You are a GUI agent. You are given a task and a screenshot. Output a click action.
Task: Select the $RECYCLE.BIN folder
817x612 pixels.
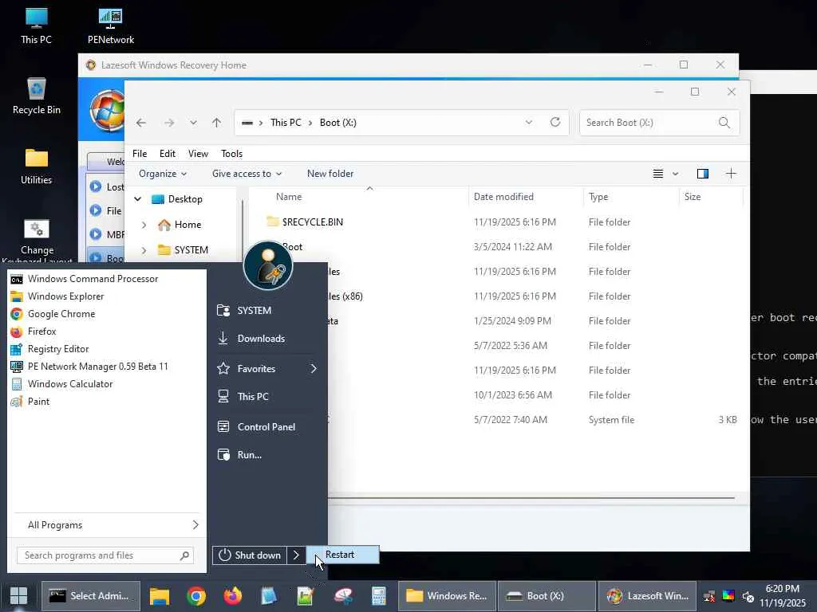312,222
